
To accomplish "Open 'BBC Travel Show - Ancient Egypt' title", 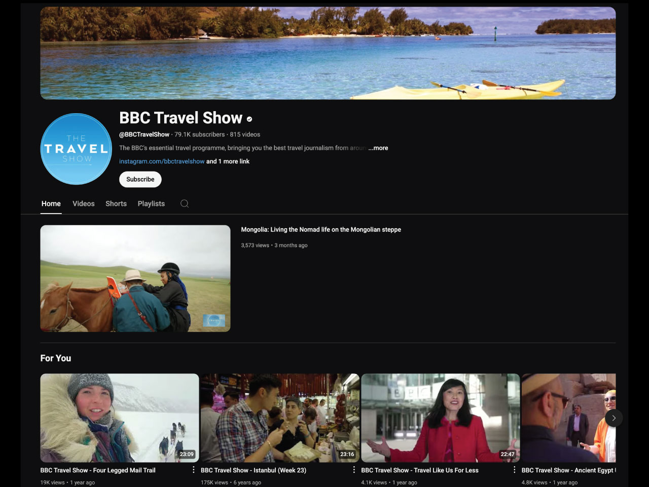I will click(568, 470).
